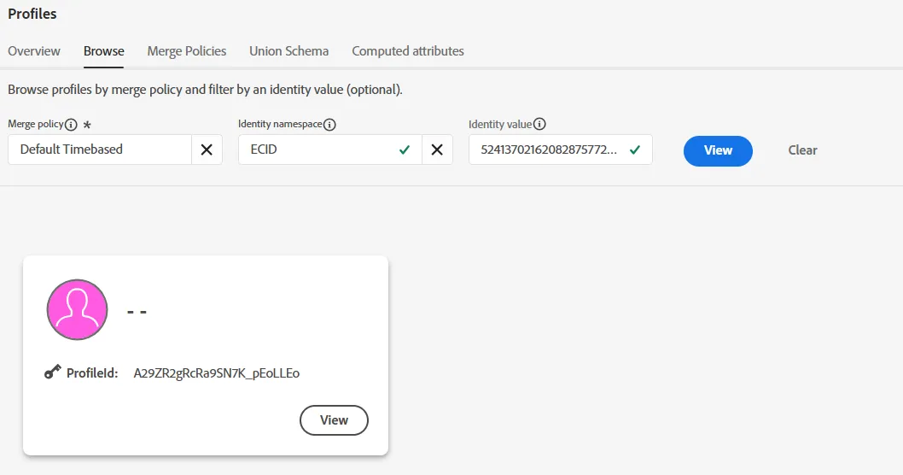
Task: Click the Identity value input field
Action: click(x=561, y=150)
